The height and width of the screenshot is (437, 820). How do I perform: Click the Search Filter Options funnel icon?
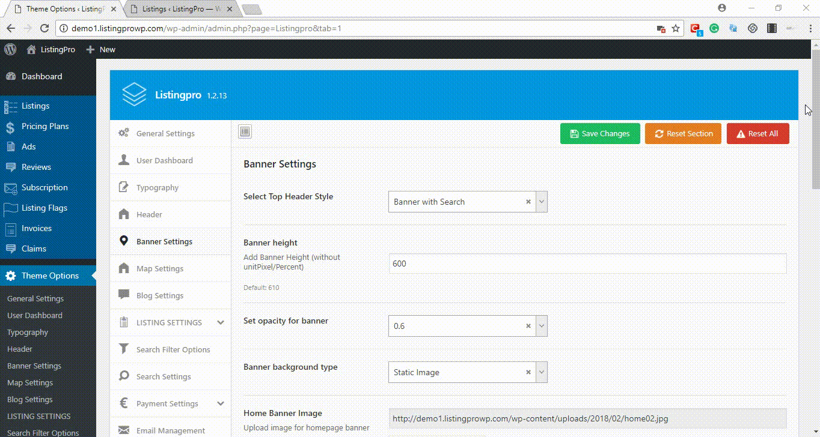click(x=124, y=349)
